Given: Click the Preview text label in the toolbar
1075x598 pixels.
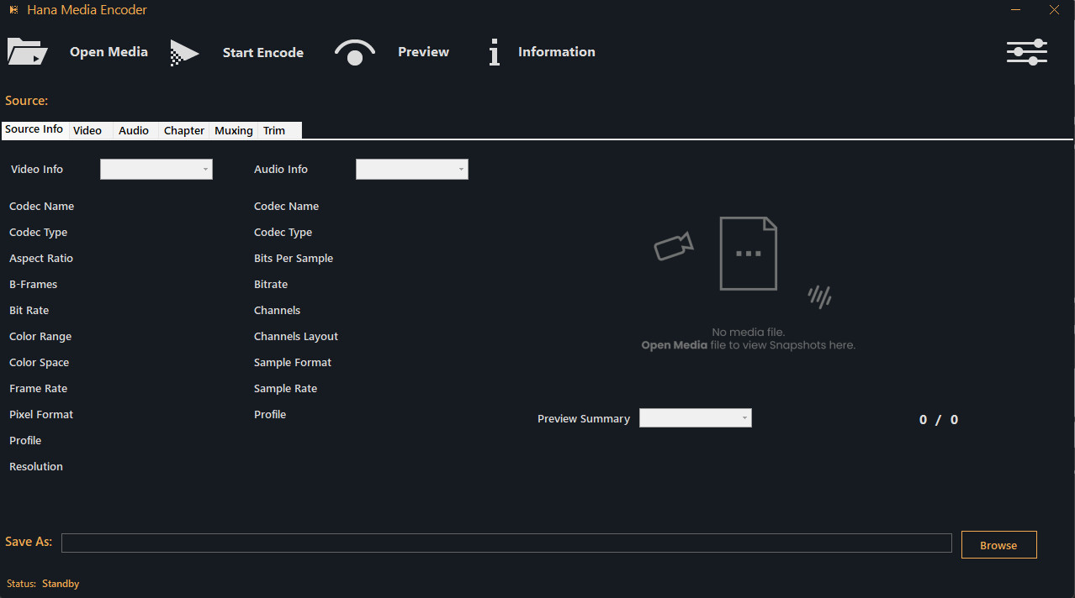Looking at the screenshot, I should coord(424,52).
